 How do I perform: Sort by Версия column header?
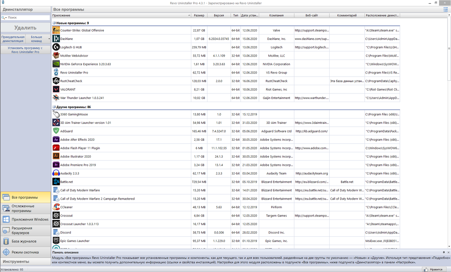click(219, 15)
